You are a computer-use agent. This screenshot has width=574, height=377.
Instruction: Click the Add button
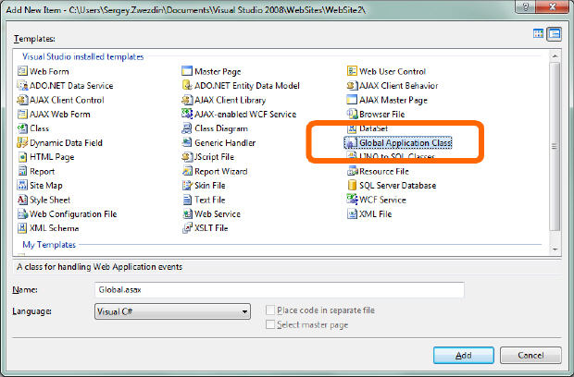click(x=464, y=355)
